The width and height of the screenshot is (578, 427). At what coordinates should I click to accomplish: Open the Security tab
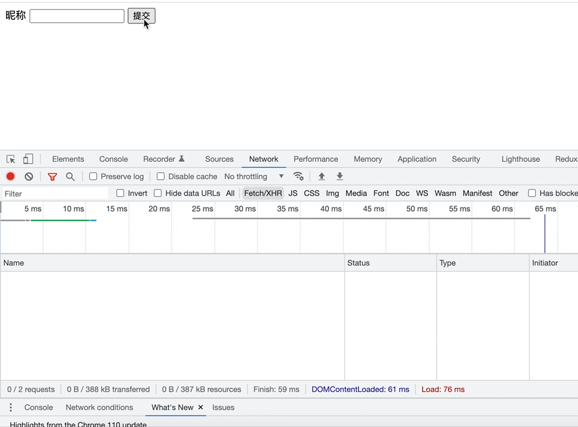[x=466, y=159]
